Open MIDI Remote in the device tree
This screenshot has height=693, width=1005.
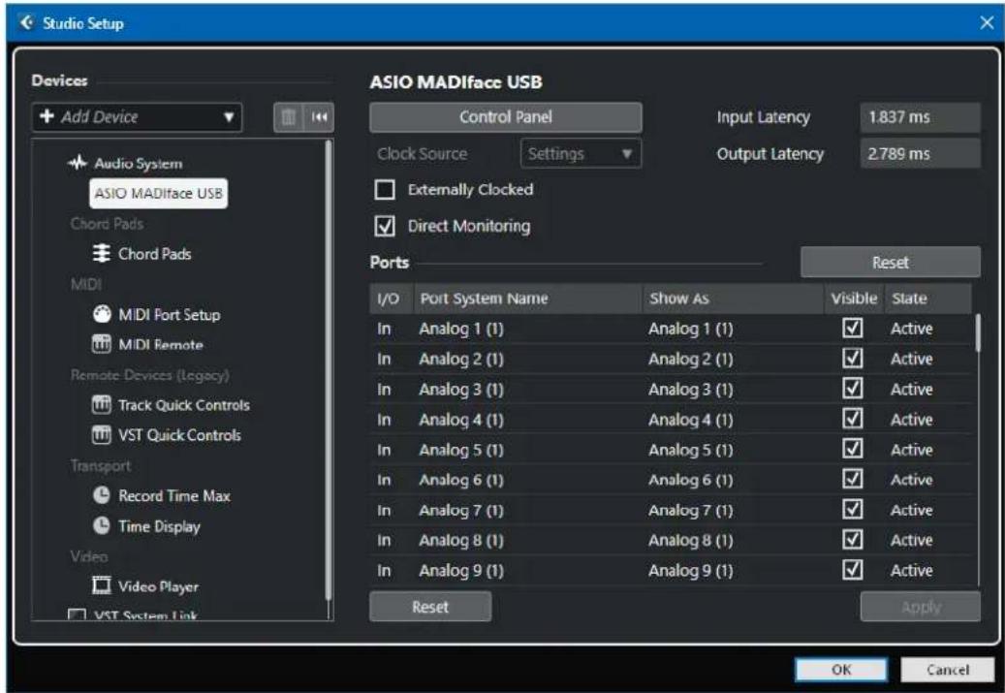coord(161,345)
